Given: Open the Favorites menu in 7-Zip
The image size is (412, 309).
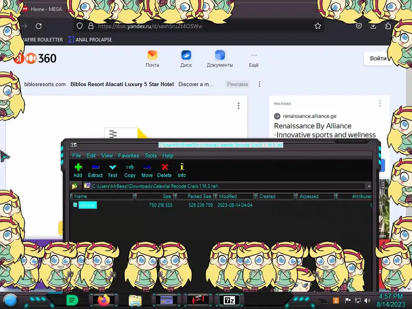Looking at the screenshot, I should coord(128,156).
